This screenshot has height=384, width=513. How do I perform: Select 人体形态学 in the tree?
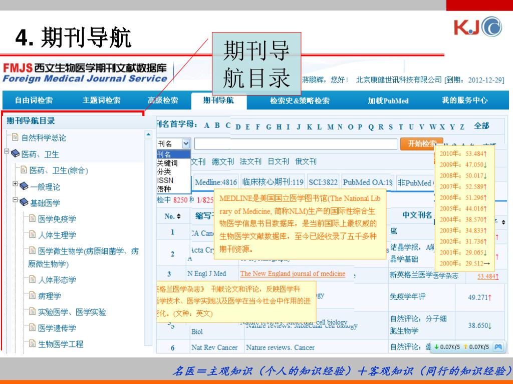point(57,280)
